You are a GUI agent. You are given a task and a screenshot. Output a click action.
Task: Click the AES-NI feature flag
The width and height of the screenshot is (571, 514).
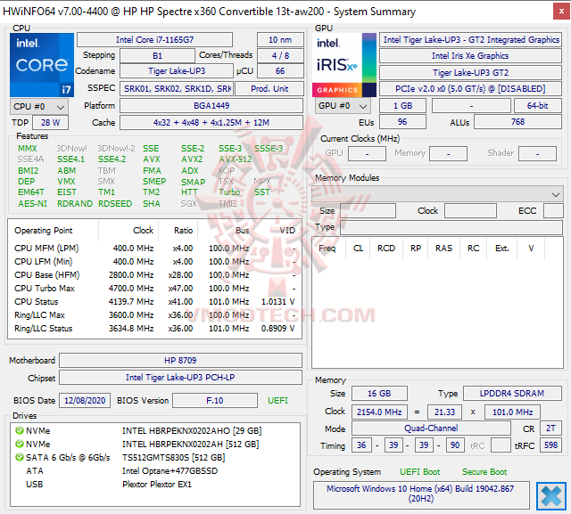[x=33, y=204]
